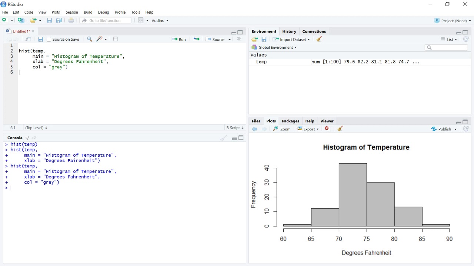Image resolution: width=474 pixels, height=266 pixels.
Task: Switch to the Files tab
Action: tap(256, 121)
